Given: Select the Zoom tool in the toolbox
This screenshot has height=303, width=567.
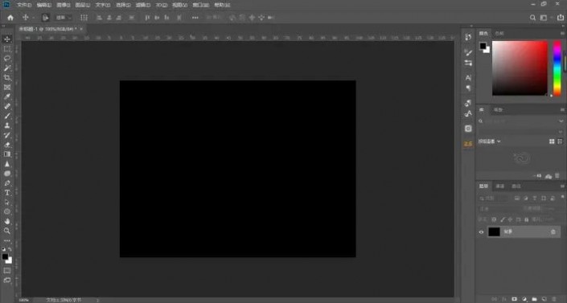Looking at the screenshot, I should pyautogui.click(x=7, y=231).
